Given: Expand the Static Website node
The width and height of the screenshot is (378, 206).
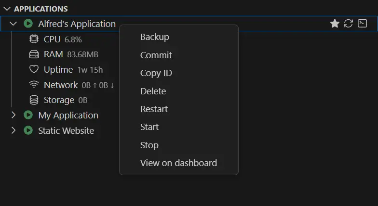Looking at the screenshot, I should pos(13,130).
